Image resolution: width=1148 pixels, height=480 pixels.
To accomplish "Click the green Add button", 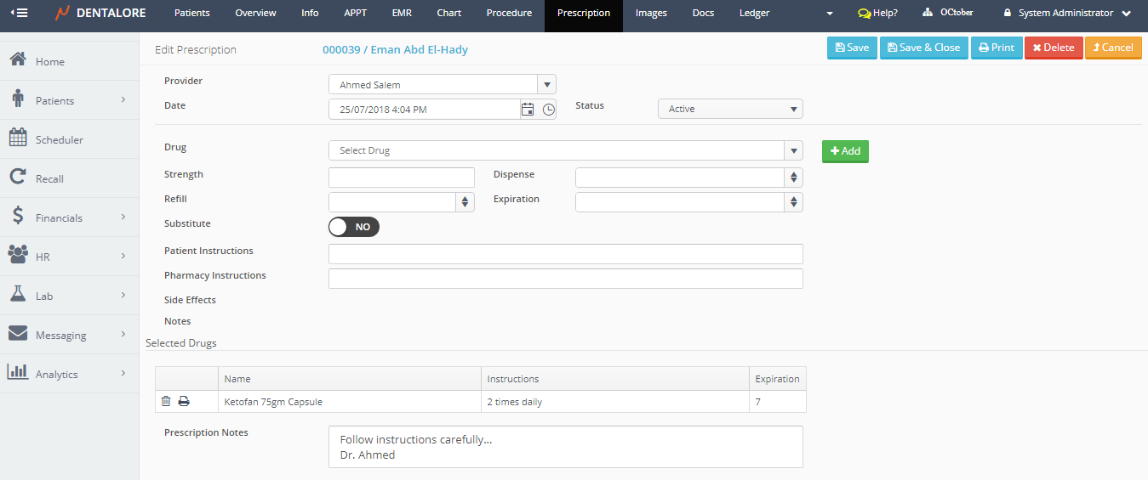I will (845, 151).
